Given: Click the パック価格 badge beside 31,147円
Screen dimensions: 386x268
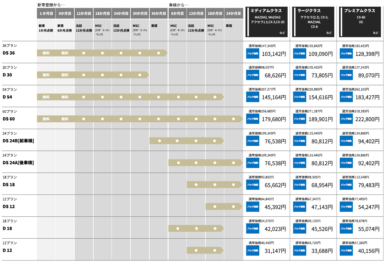Looking at the screenshot, I should pyautogui.click(x=252, y=250).
